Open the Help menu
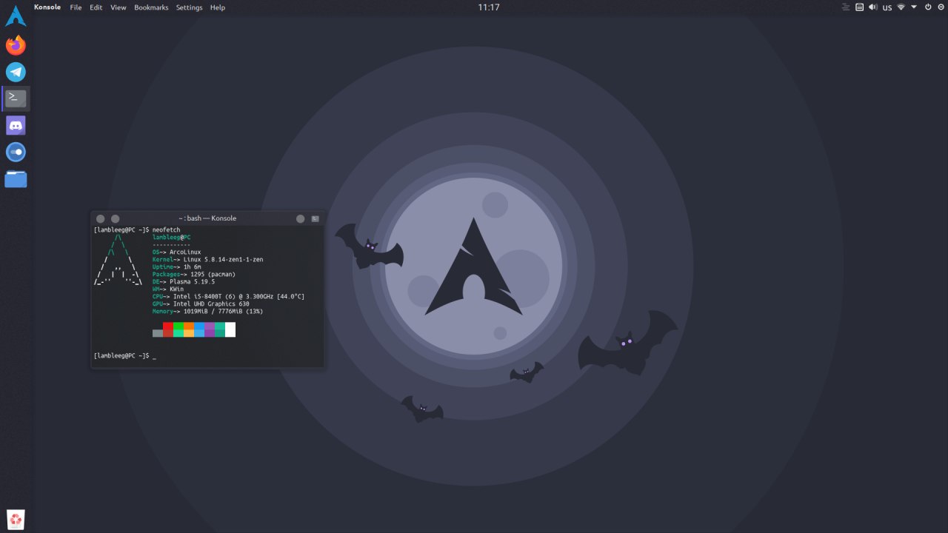Screen dimensions: 948x533 [218, 7]
